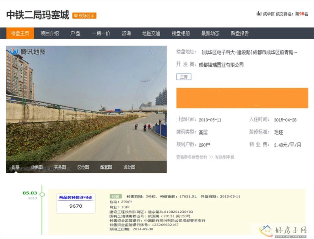Viewport: 314px width, 239px height.
Task: Click the timeline circle marker for 05.03
Action: point(42,194)
